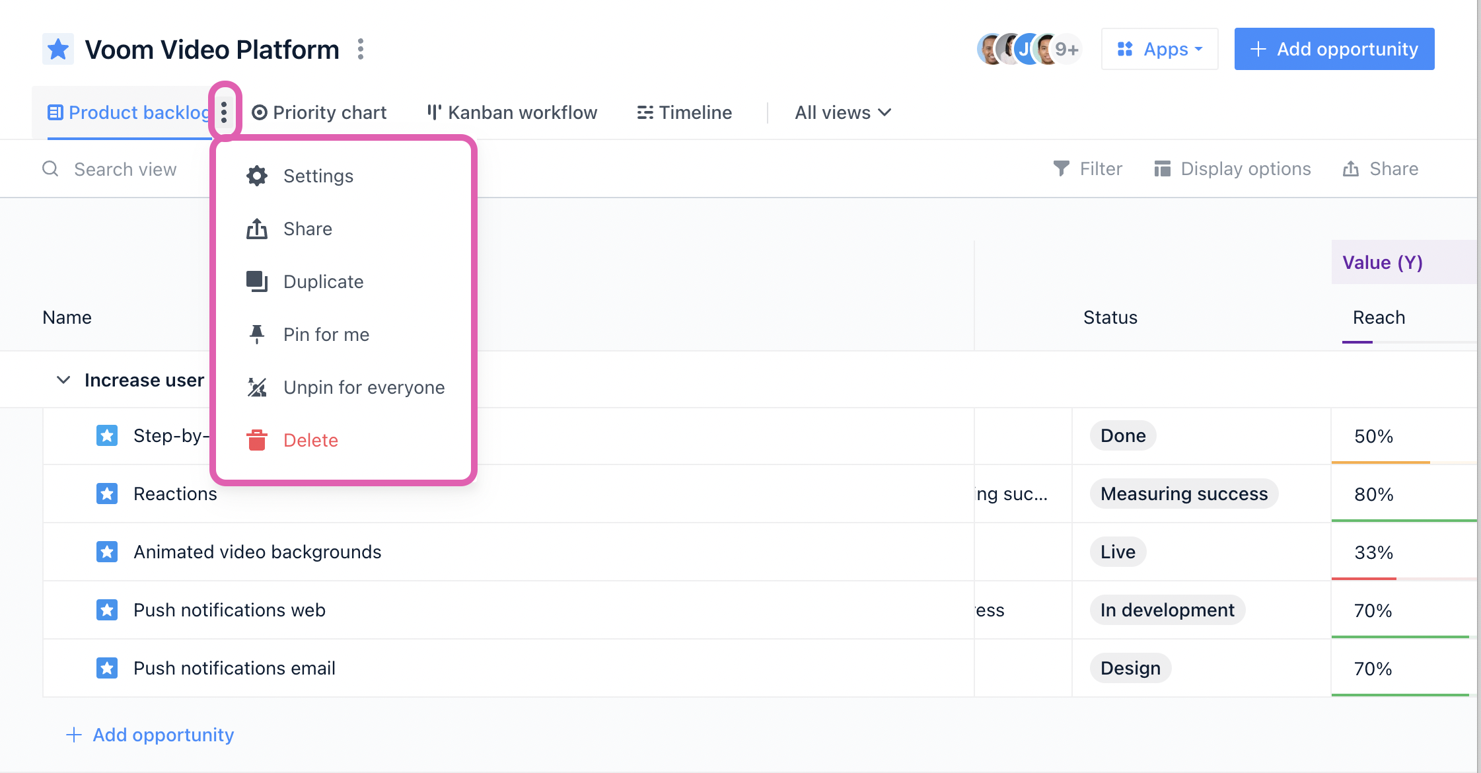Open Push notifications email opportunity
The height and width of the screenshot is (773, 1481).
pos(235,668)
